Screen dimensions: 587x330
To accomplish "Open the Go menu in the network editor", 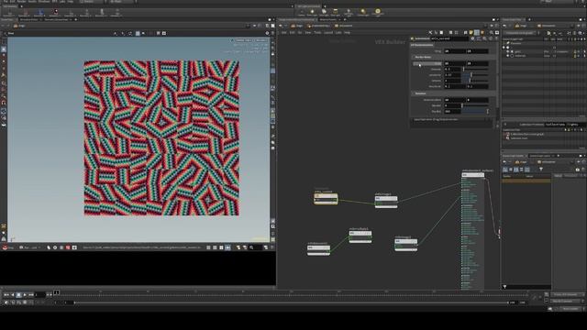I will 300,33.
